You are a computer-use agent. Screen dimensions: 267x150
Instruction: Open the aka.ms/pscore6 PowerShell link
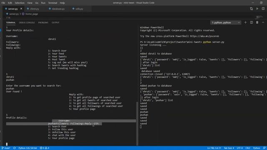[x=204, y=36]
